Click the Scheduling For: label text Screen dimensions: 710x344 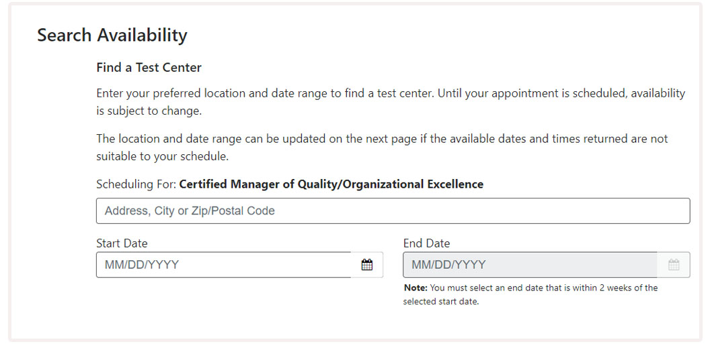click(x=136, y=184)
